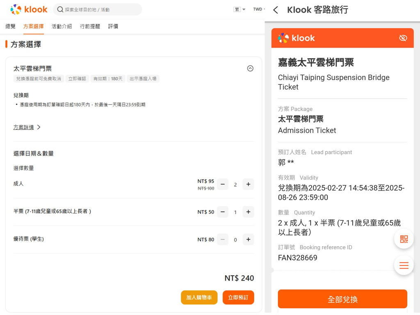Click the Chiayi Taiping Suspension Bridge Ticket text
Viewport: 420px width, 315px height.
pos(334,82)
